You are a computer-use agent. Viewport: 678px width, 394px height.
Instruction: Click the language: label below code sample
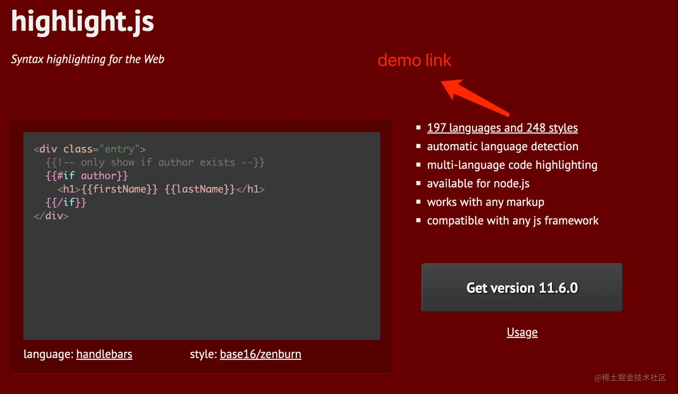click(x=48, y=354)
